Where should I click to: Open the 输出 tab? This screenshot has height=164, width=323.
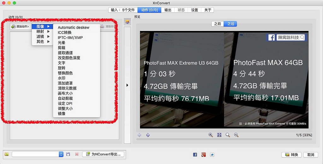click(168, 10)
